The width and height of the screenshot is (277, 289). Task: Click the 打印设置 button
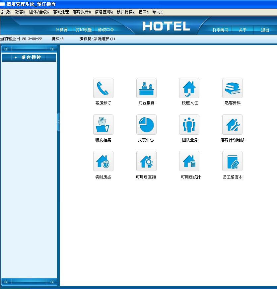coord(84,30)
